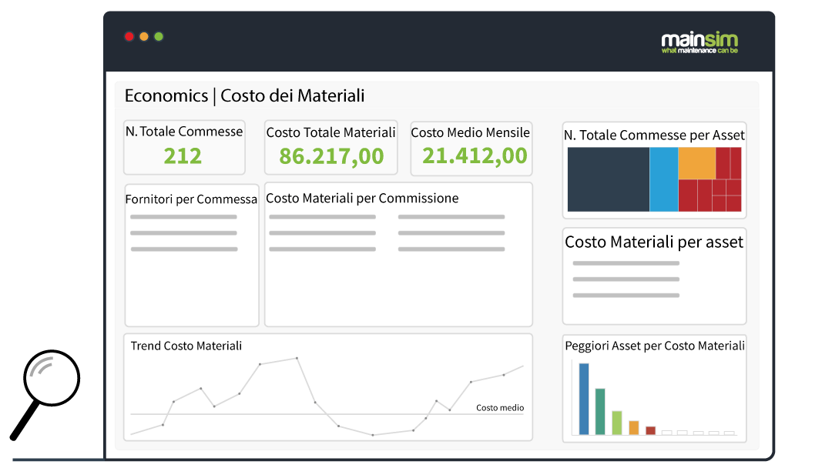This screenshot has height=468, width=832.
Task: Click the 'Trend Costo Materiali' heading
Action: click(186, 346)
